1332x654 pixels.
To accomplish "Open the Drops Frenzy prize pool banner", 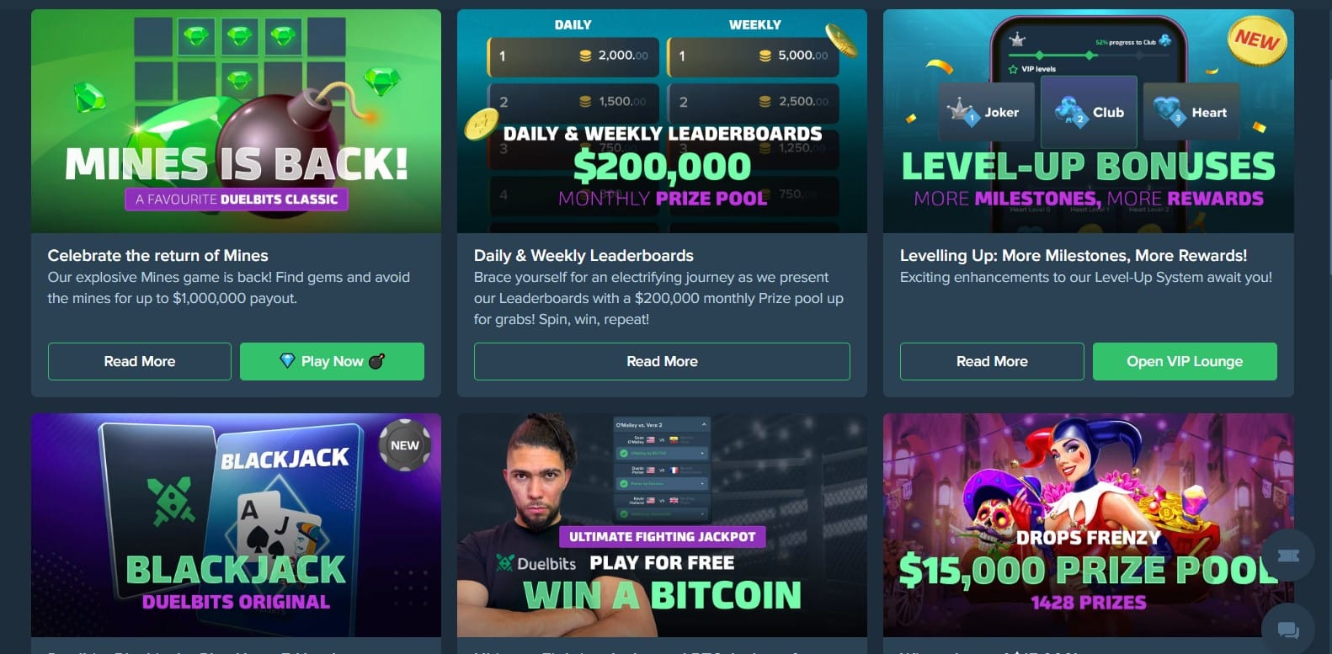I will (1088, 525).
